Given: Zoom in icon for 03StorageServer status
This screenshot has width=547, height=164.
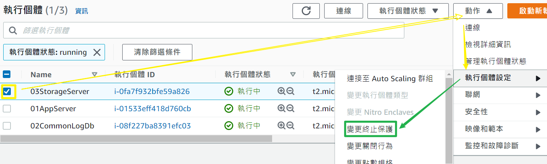Looking at the screenshot, I should point(281,91).
